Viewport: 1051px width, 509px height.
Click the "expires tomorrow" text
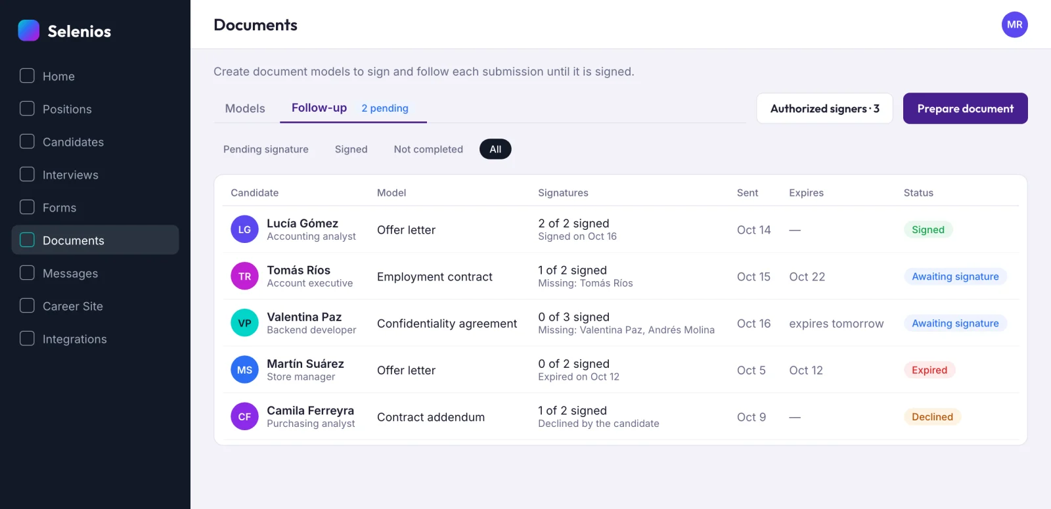pos(836,324)
